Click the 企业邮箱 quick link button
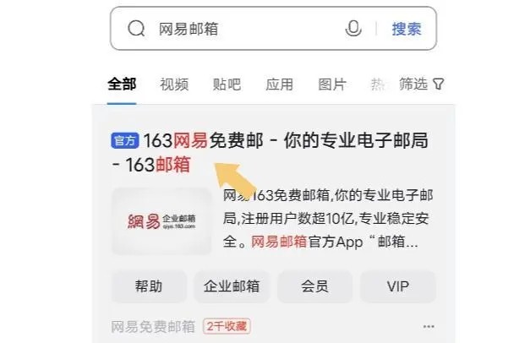This screenshot has height=343, width=514. click(232, 286)
